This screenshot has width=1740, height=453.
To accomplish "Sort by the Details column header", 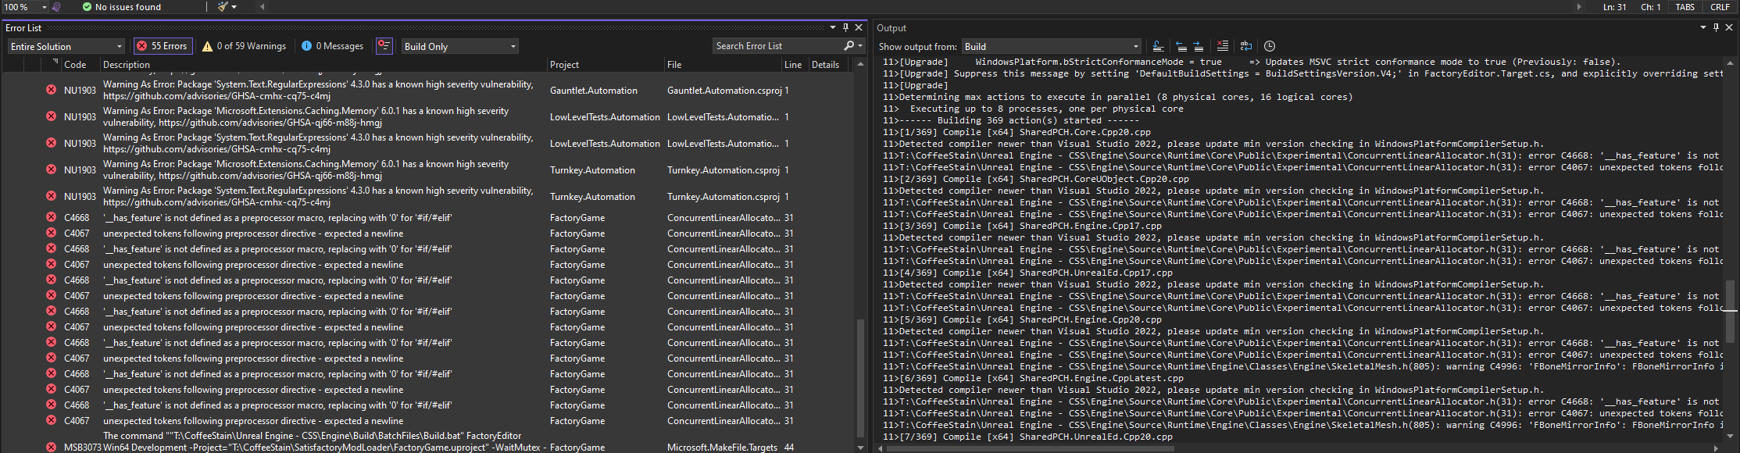I will (x=825, y=65).
